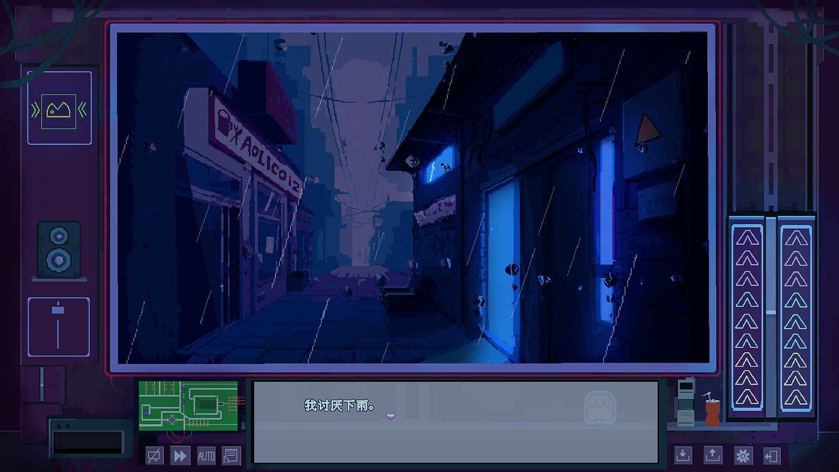839x472 pixels.
Task: Open settings gear icon
Action: (743, 456)
